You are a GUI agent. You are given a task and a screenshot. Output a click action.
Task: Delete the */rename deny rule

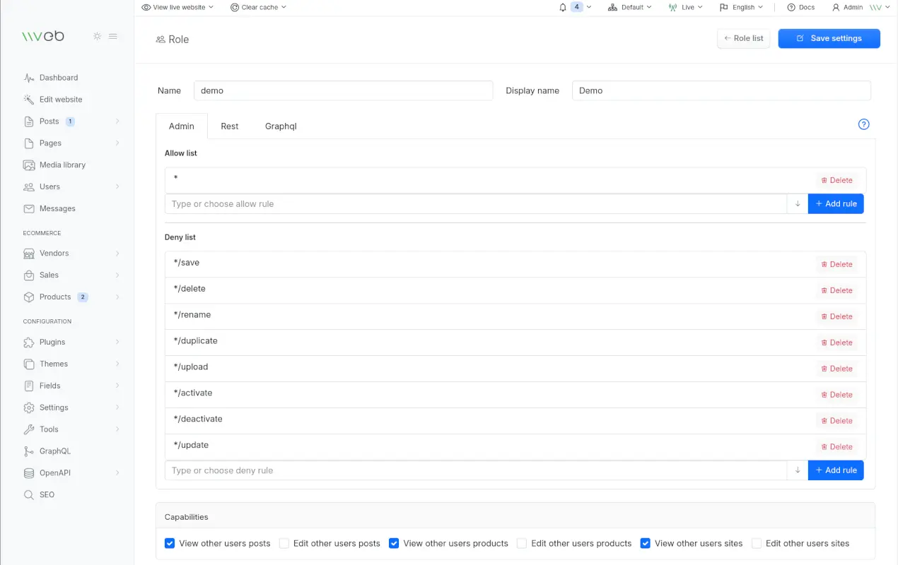tap(837, 316)
